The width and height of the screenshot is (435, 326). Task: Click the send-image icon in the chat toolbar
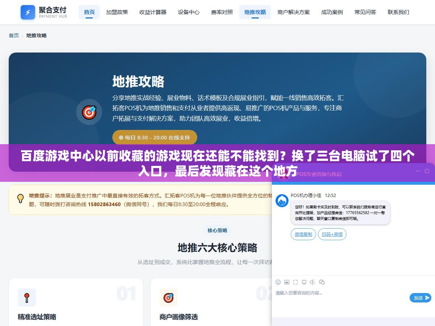tap(287, 282)
